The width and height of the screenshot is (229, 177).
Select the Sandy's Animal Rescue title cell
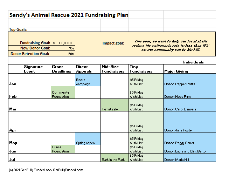tap(69, 15)
